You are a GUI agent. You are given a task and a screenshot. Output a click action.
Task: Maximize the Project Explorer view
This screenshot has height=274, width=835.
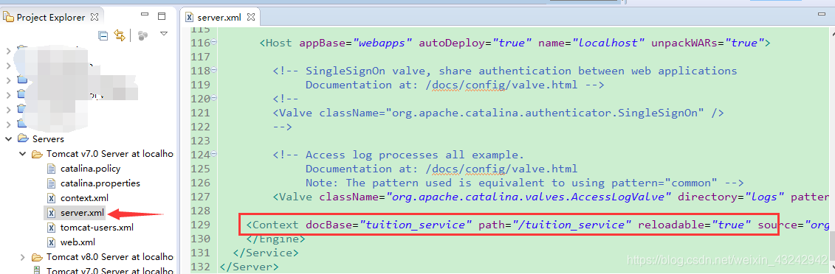(x=162, y=16)
